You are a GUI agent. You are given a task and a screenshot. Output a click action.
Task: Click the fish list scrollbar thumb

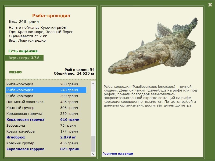[x=93, y=144]
